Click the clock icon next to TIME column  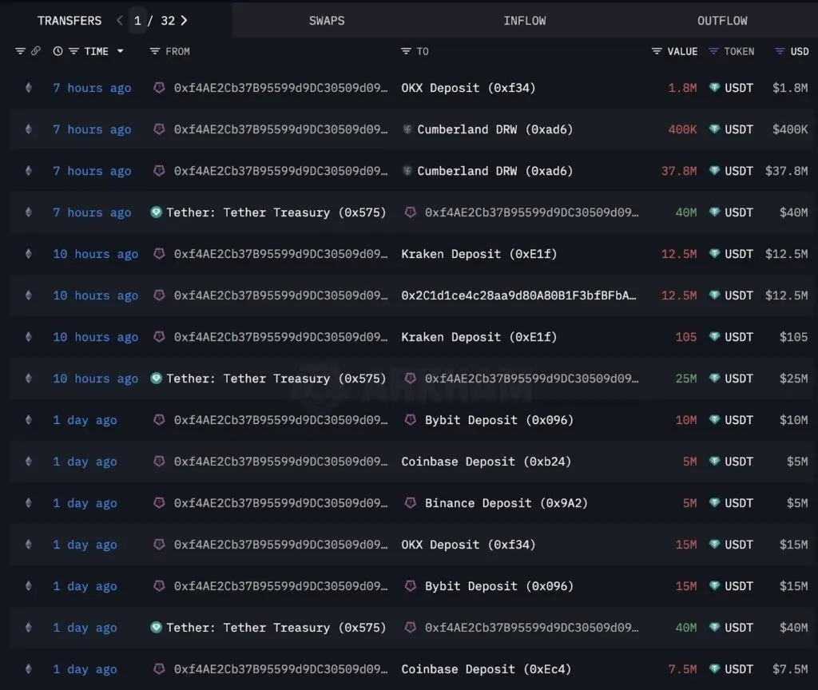tap(56, 51)
